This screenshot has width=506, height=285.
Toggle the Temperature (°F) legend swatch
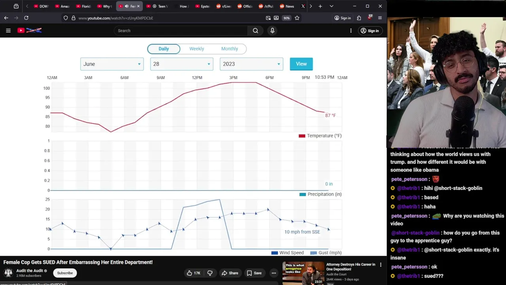[x=302, y=136]
